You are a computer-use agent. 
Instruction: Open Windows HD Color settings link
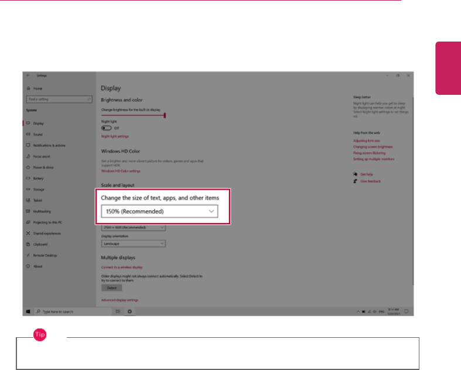click(121, 171)
